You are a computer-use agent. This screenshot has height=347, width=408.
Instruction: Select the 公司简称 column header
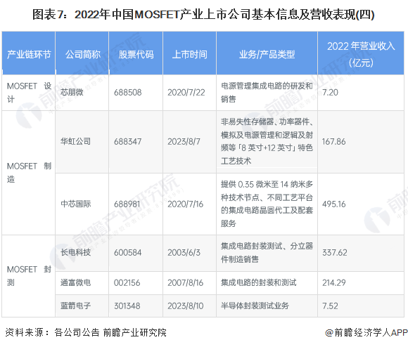point(82,53)
